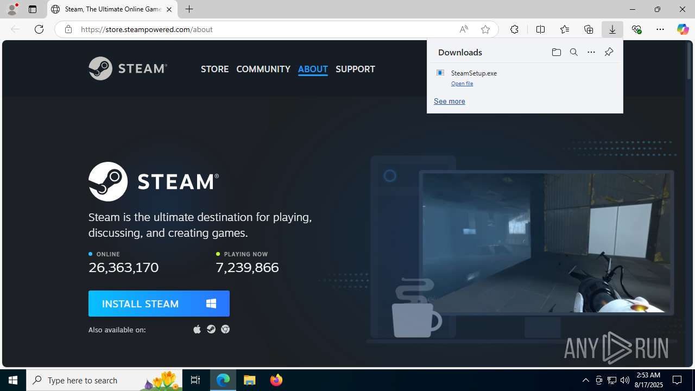Open the Edge profile icon
The height and width of the screenshot is (391, 695).
(x=12, y=9)
